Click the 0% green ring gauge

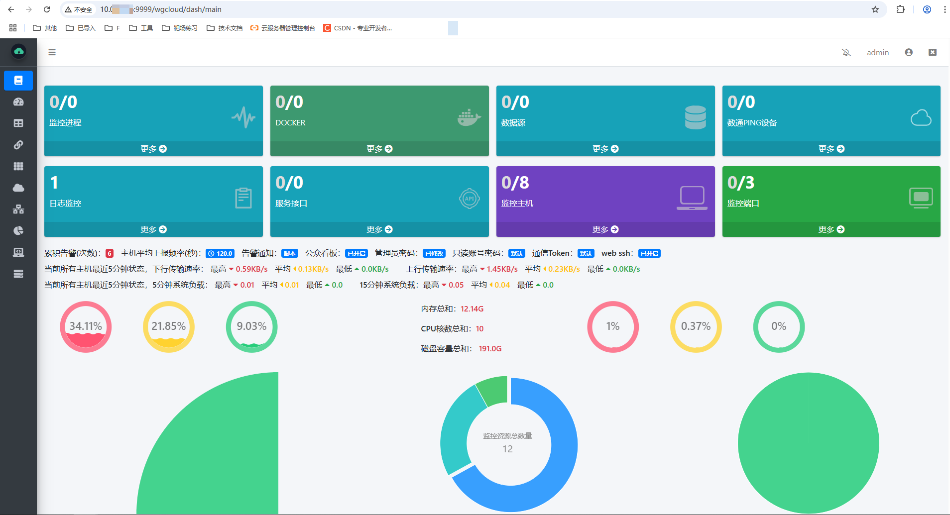pyautogui.click(x=779, y=327)
